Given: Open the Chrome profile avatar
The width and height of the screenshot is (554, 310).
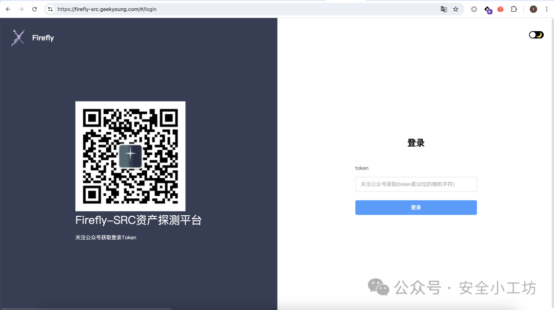Looking at the screenshot, I should point(533,9).
